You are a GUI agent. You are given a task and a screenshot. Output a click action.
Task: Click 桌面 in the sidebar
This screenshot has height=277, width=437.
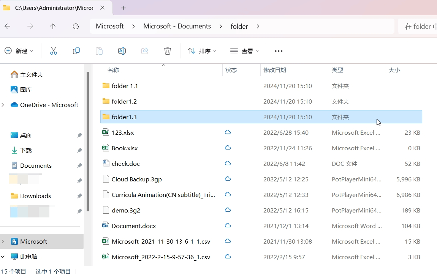(x=25, y=135)
